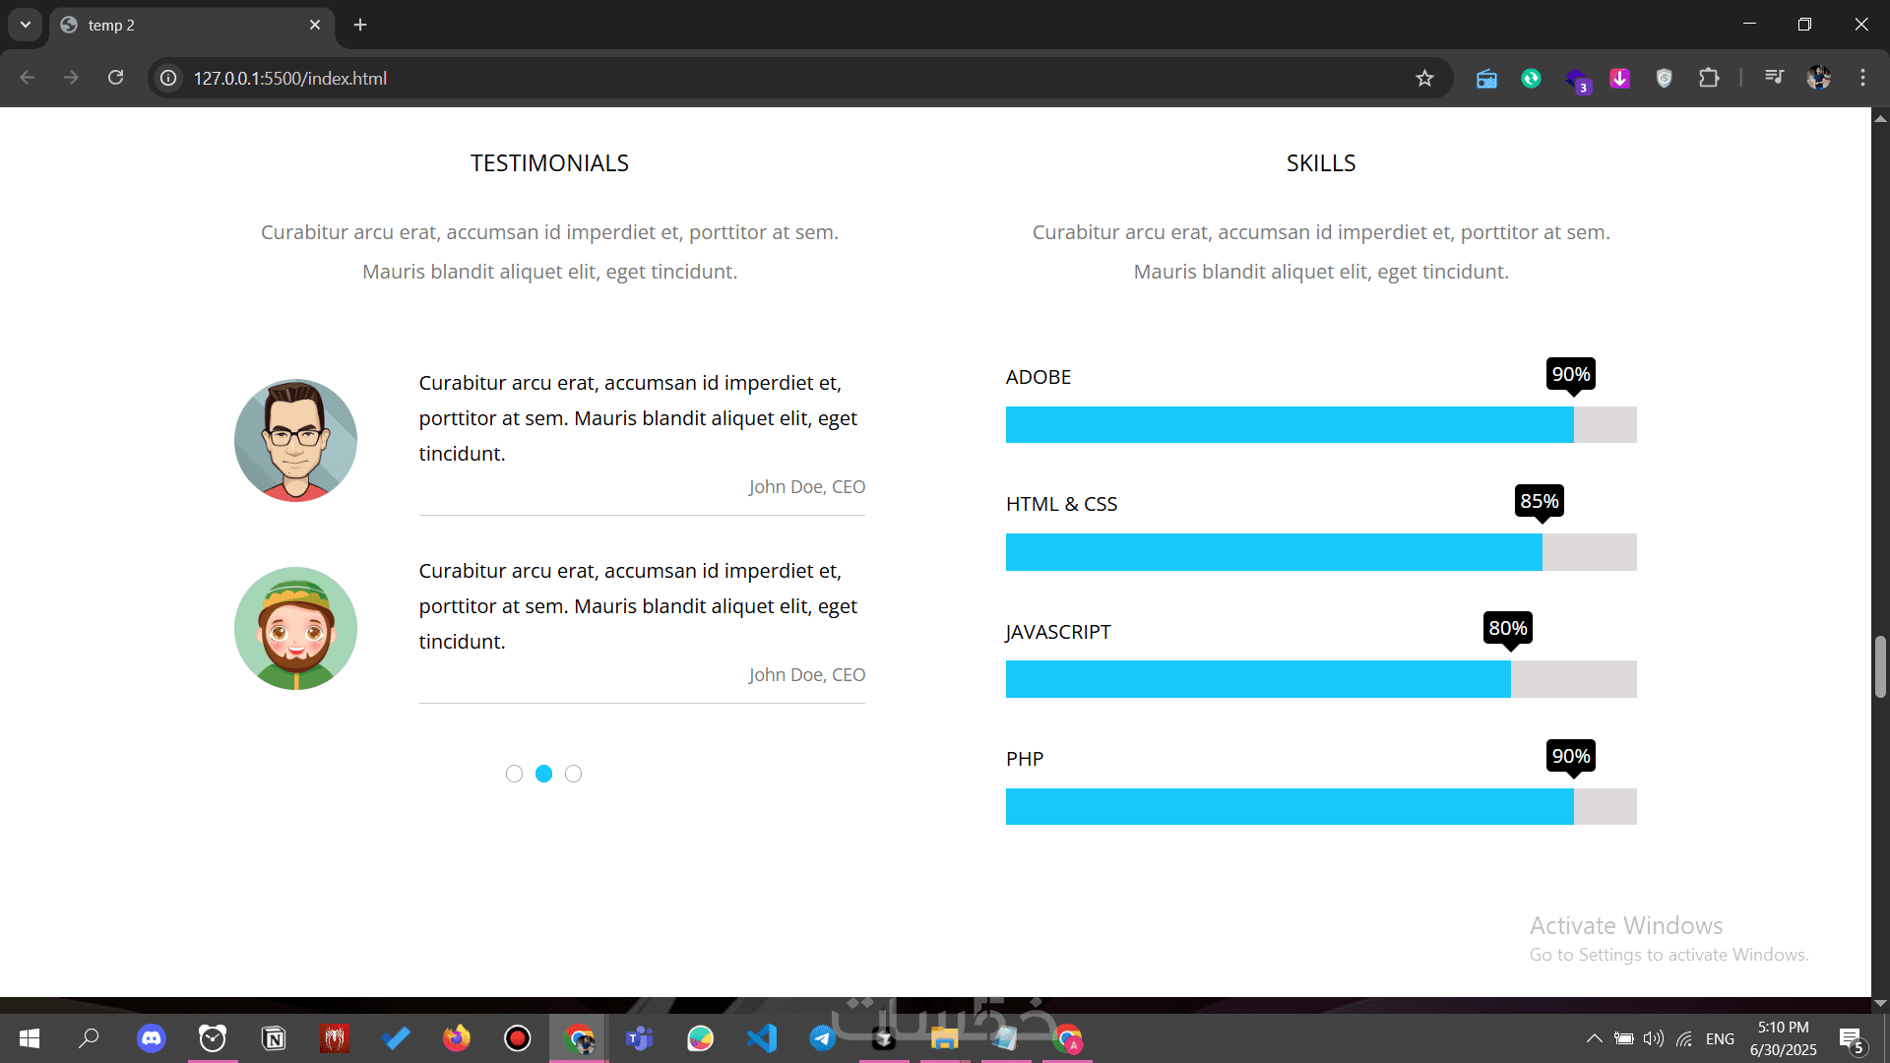The width and height of the screenshot is (1890, 1063).
Task: Select the third testimonial slider dot
Action: [574, 774]
